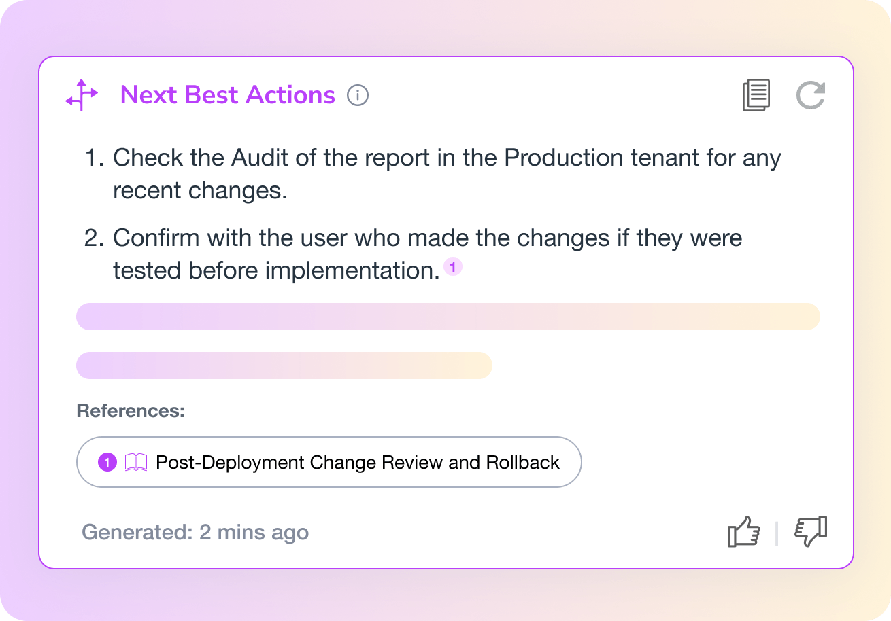Open the superscript citation 1 marker
This screenshot has height=621, width=891.
click(x=453, y=268)
